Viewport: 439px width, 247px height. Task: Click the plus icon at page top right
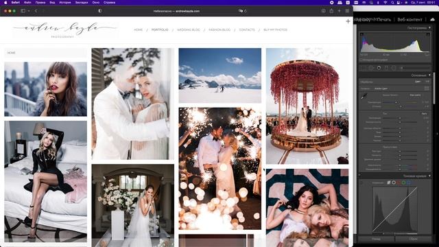(x=348, y=21)
